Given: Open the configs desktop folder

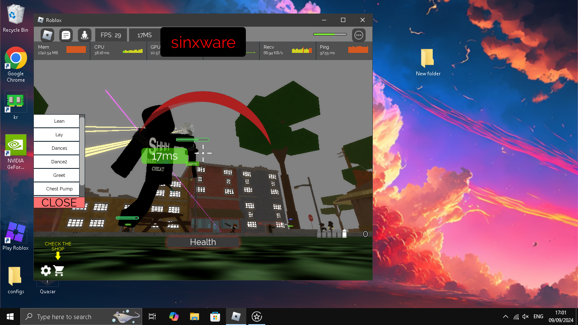Looking at the screenshot, I should pos(16,280).
